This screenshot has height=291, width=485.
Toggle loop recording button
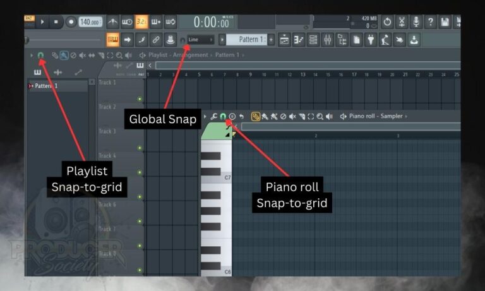click(171, 22)
